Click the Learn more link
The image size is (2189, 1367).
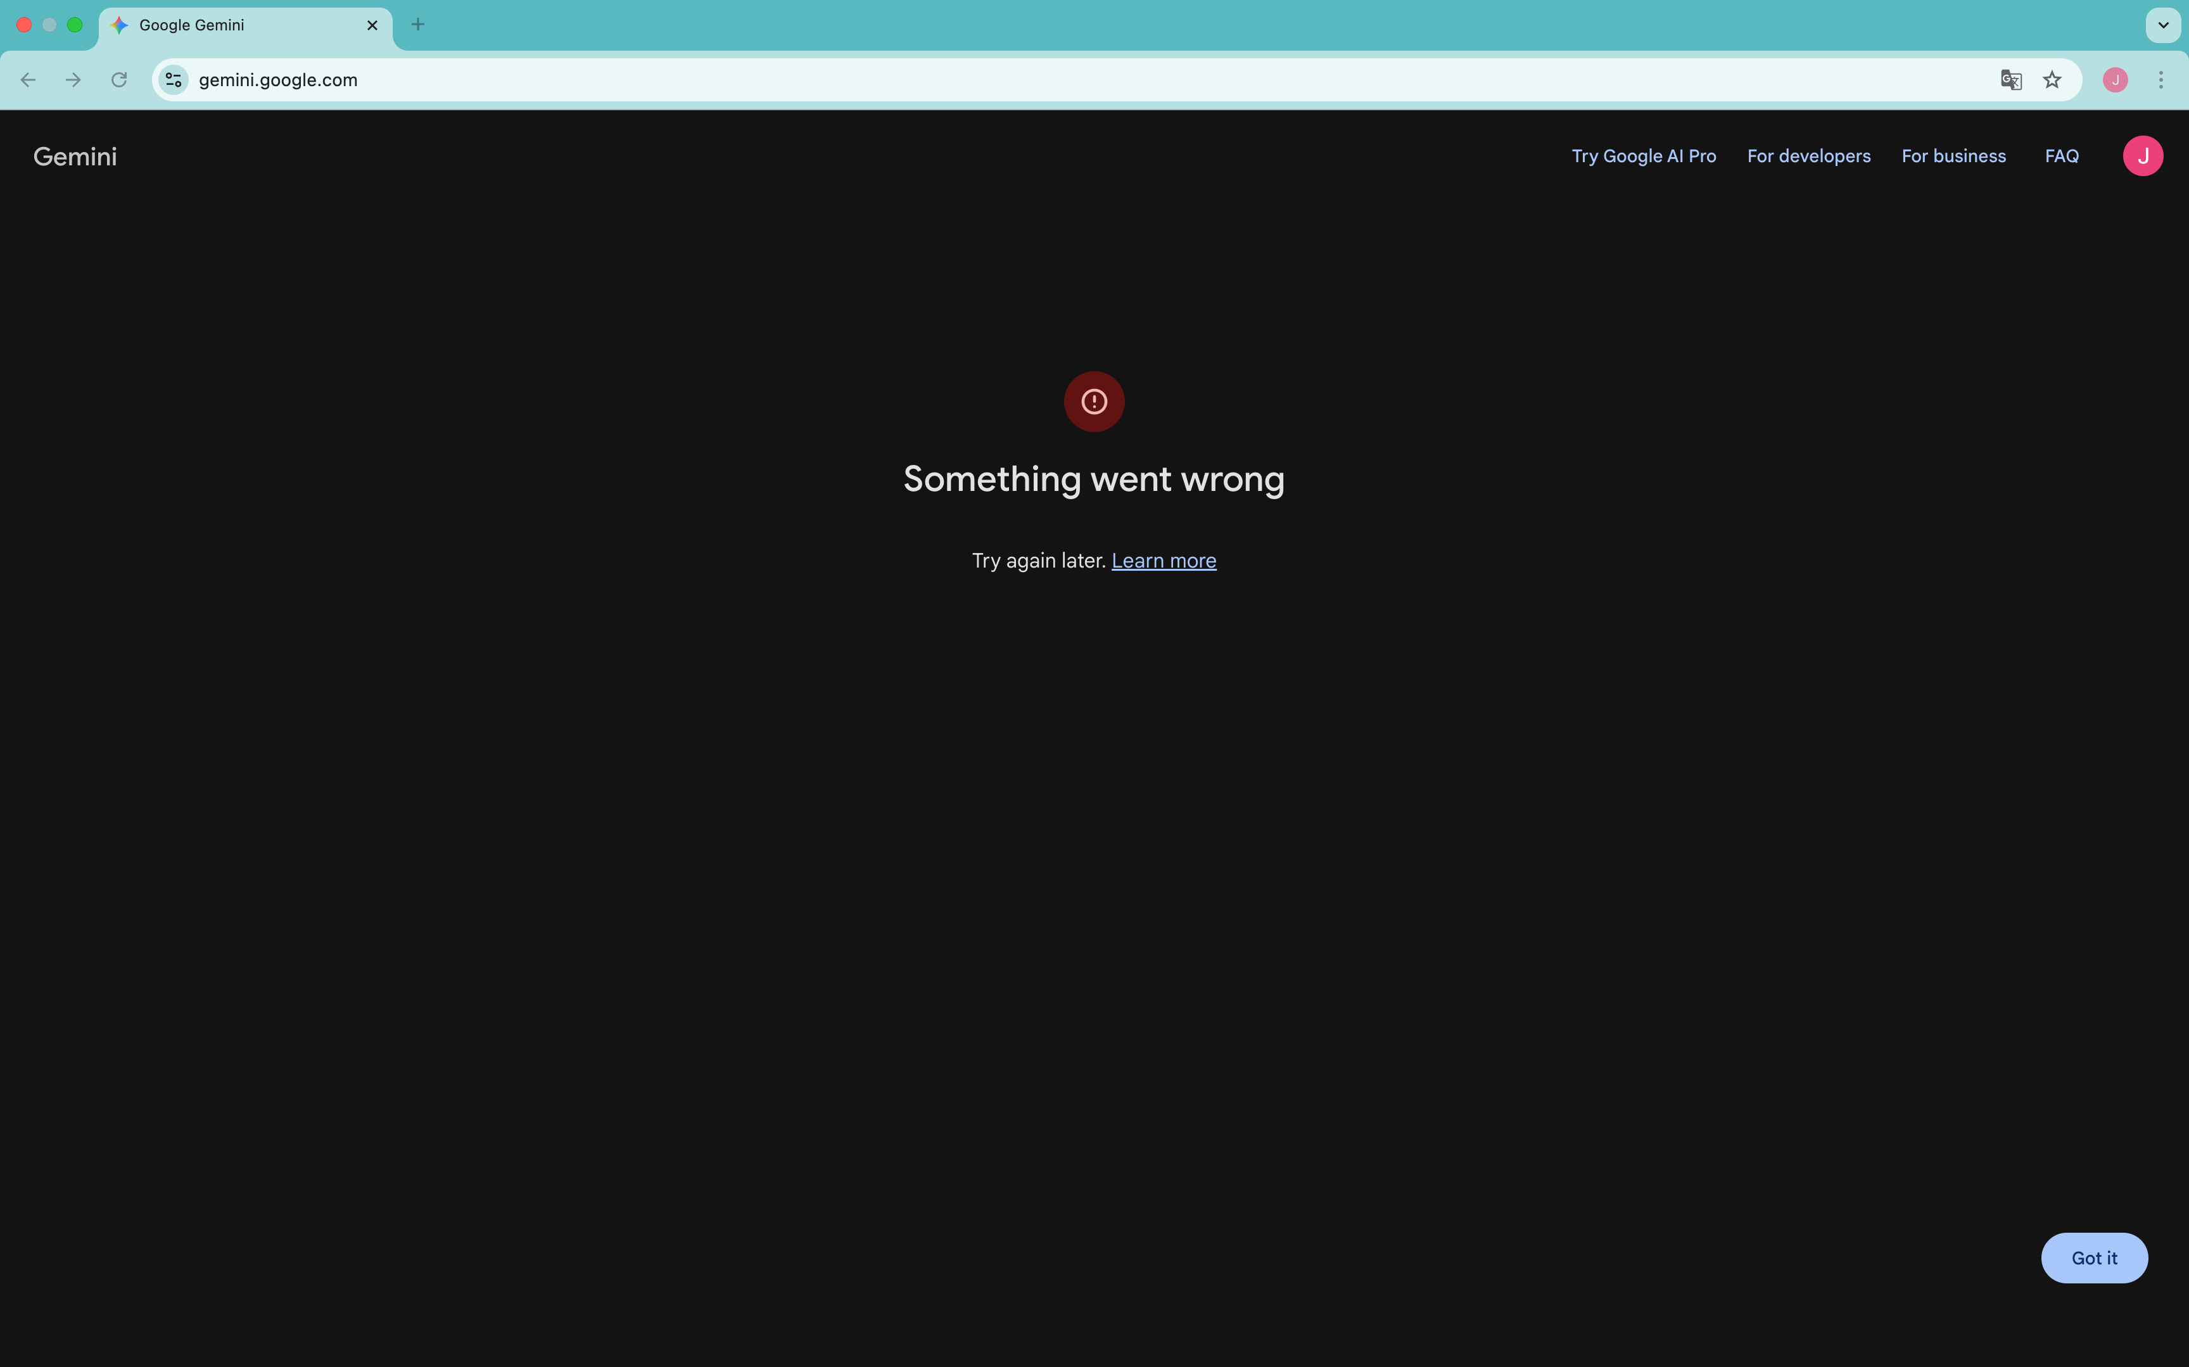click(1164, 561)
